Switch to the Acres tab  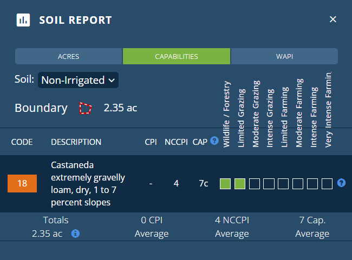(68, 56)
